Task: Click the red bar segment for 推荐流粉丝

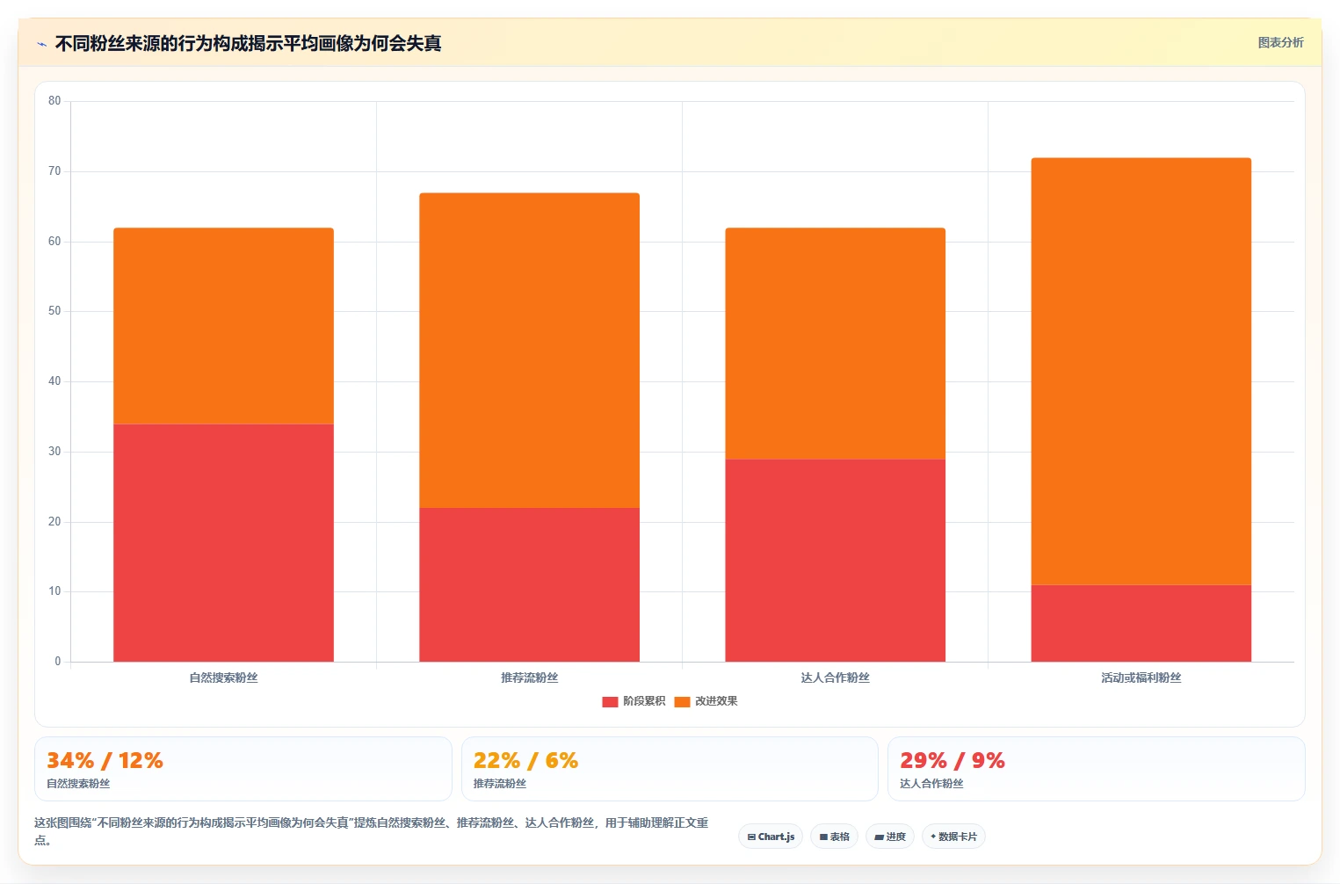Action: click(x=529, y=584)
